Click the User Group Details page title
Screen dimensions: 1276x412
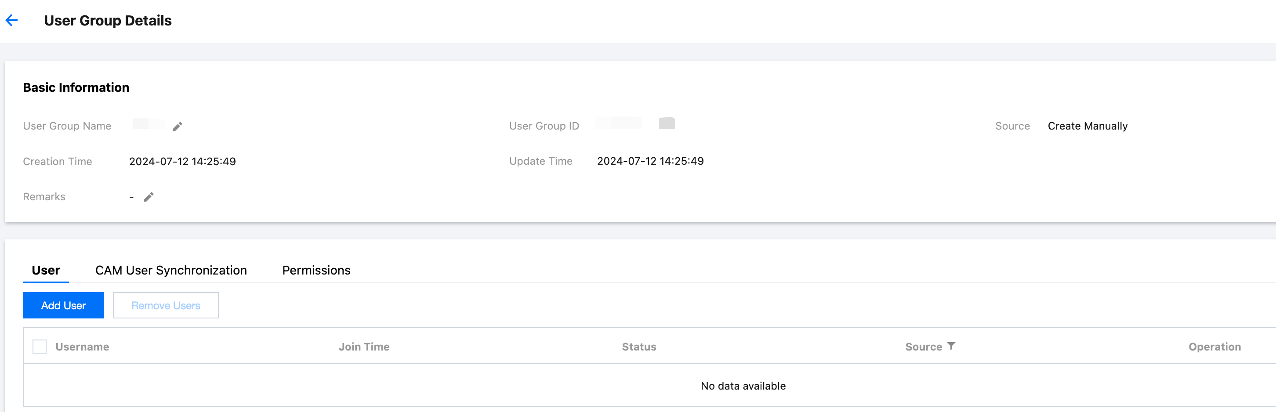pyautogui.click(x=108, y=21)
